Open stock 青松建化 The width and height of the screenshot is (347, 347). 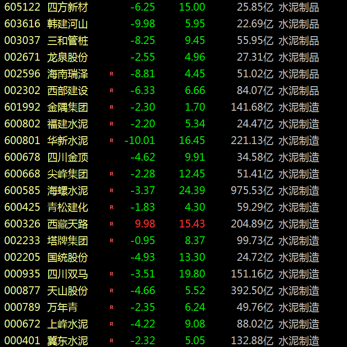pos(68,207)
